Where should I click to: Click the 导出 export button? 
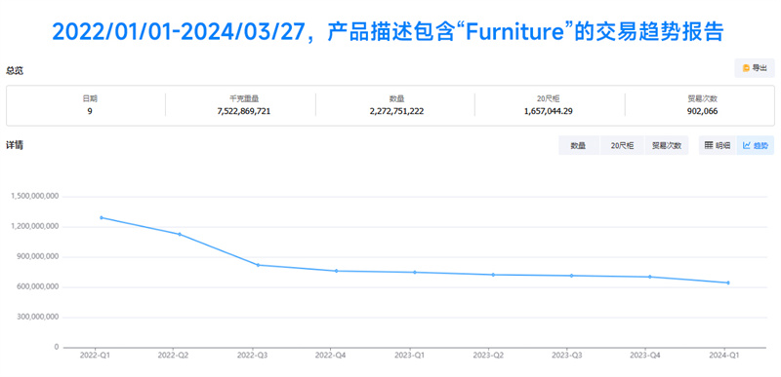(754, 68)
